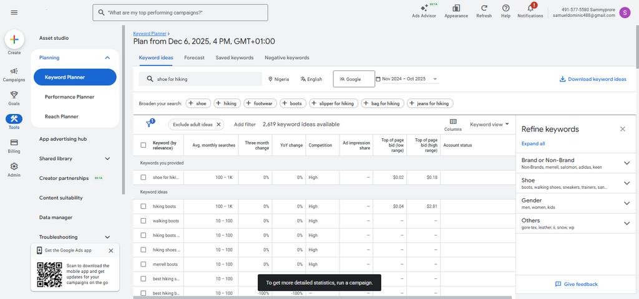The image size is (639, 299).
Task: Add 'shoe' to broaden search
Action: (x=198, y=103)
